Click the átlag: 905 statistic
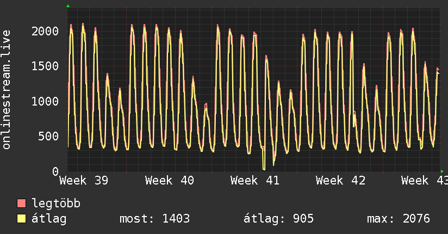This screenshot has width=448, height=234. click(278, 219)
